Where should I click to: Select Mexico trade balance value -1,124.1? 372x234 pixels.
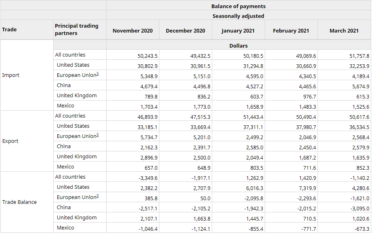pyautogui.click(x=201, y=229)
